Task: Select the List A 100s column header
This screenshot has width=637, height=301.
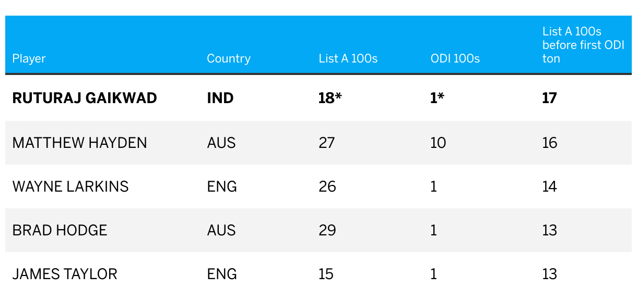Action: [348, 58]
